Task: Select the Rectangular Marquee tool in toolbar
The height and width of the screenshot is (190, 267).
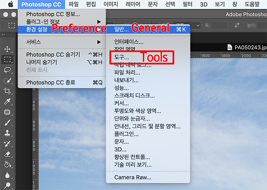Action: 7,59
